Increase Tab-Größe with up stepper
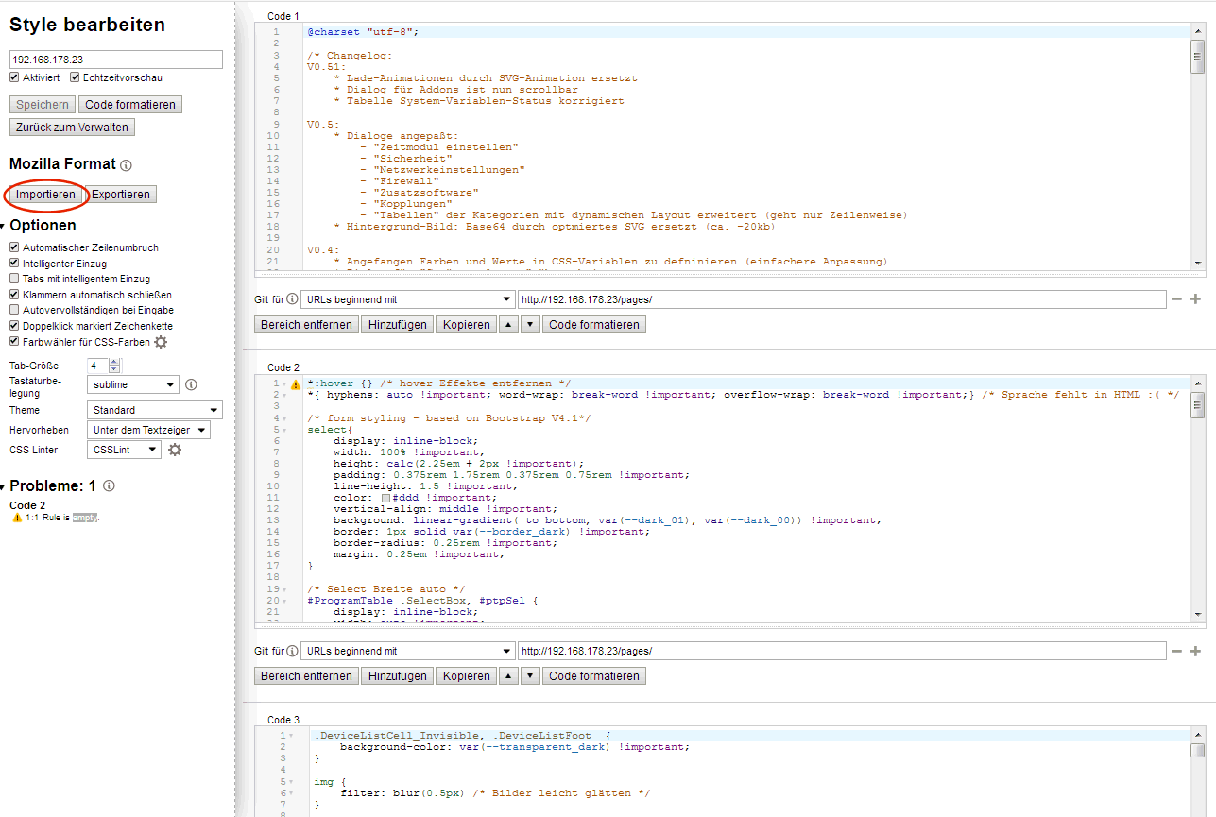This screenshot has height=817, width=1216. pos(115,362)
